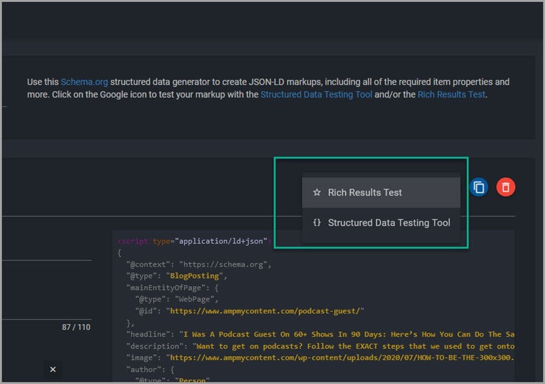Open the Structured Data Testing Tool link
Viewport: 545px width, 384px height.
[x=316, y=94]
